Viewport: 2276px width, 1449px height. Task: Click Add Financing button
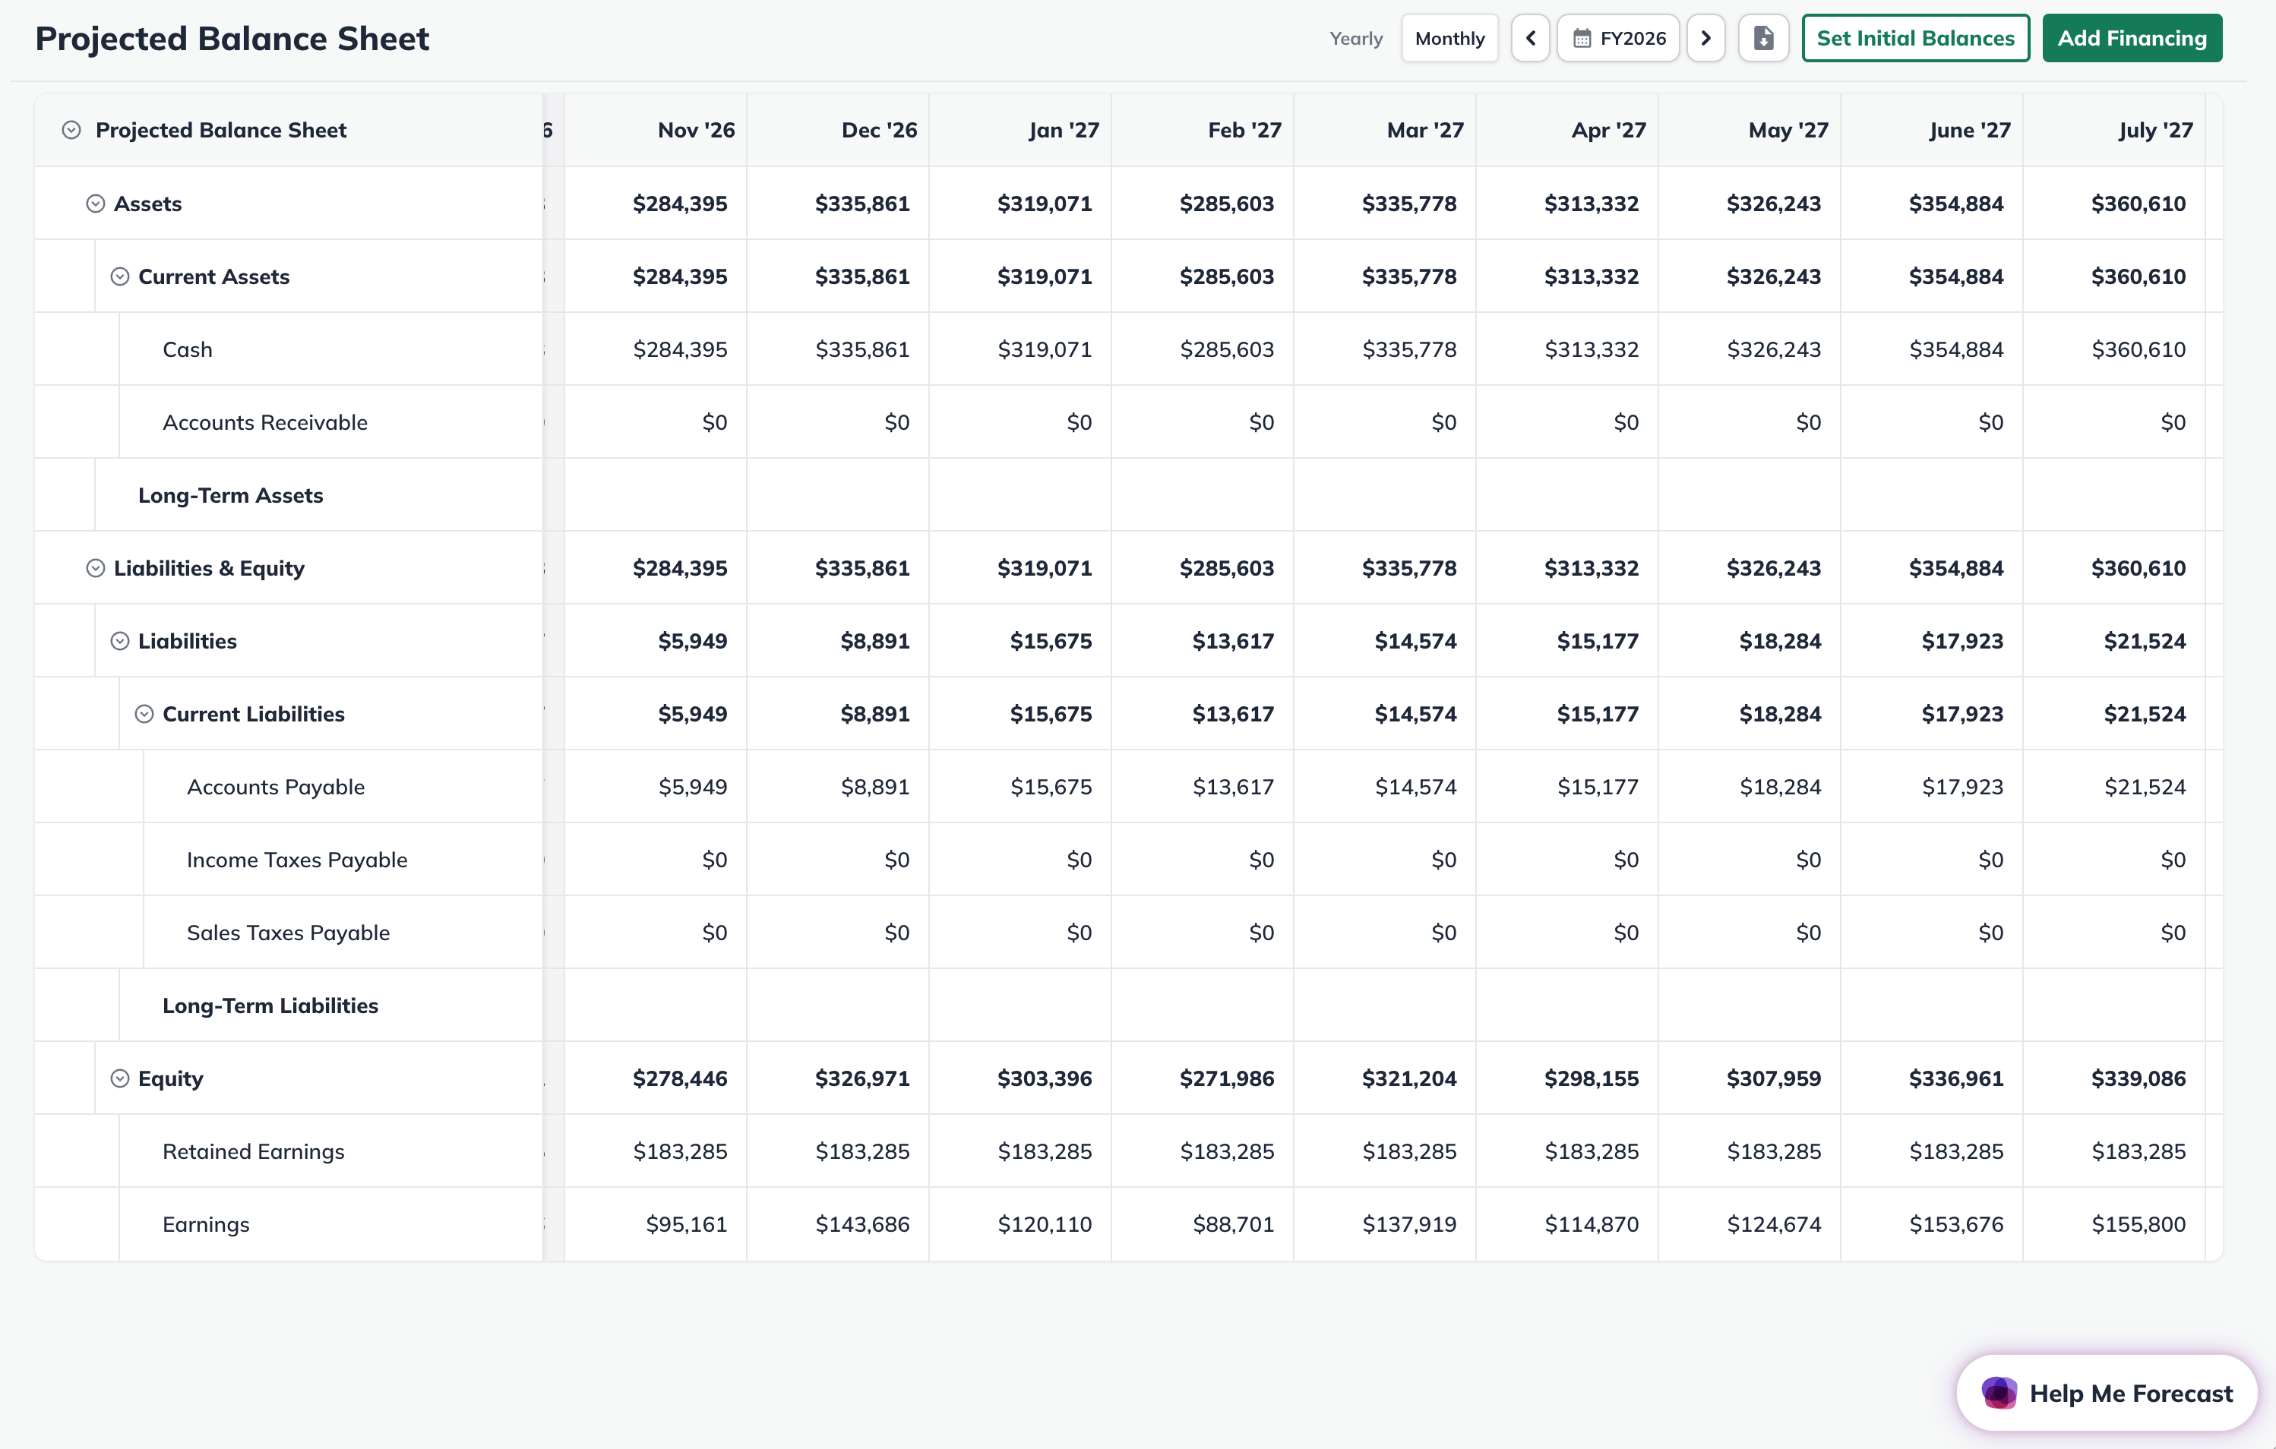click(2132, 38)
